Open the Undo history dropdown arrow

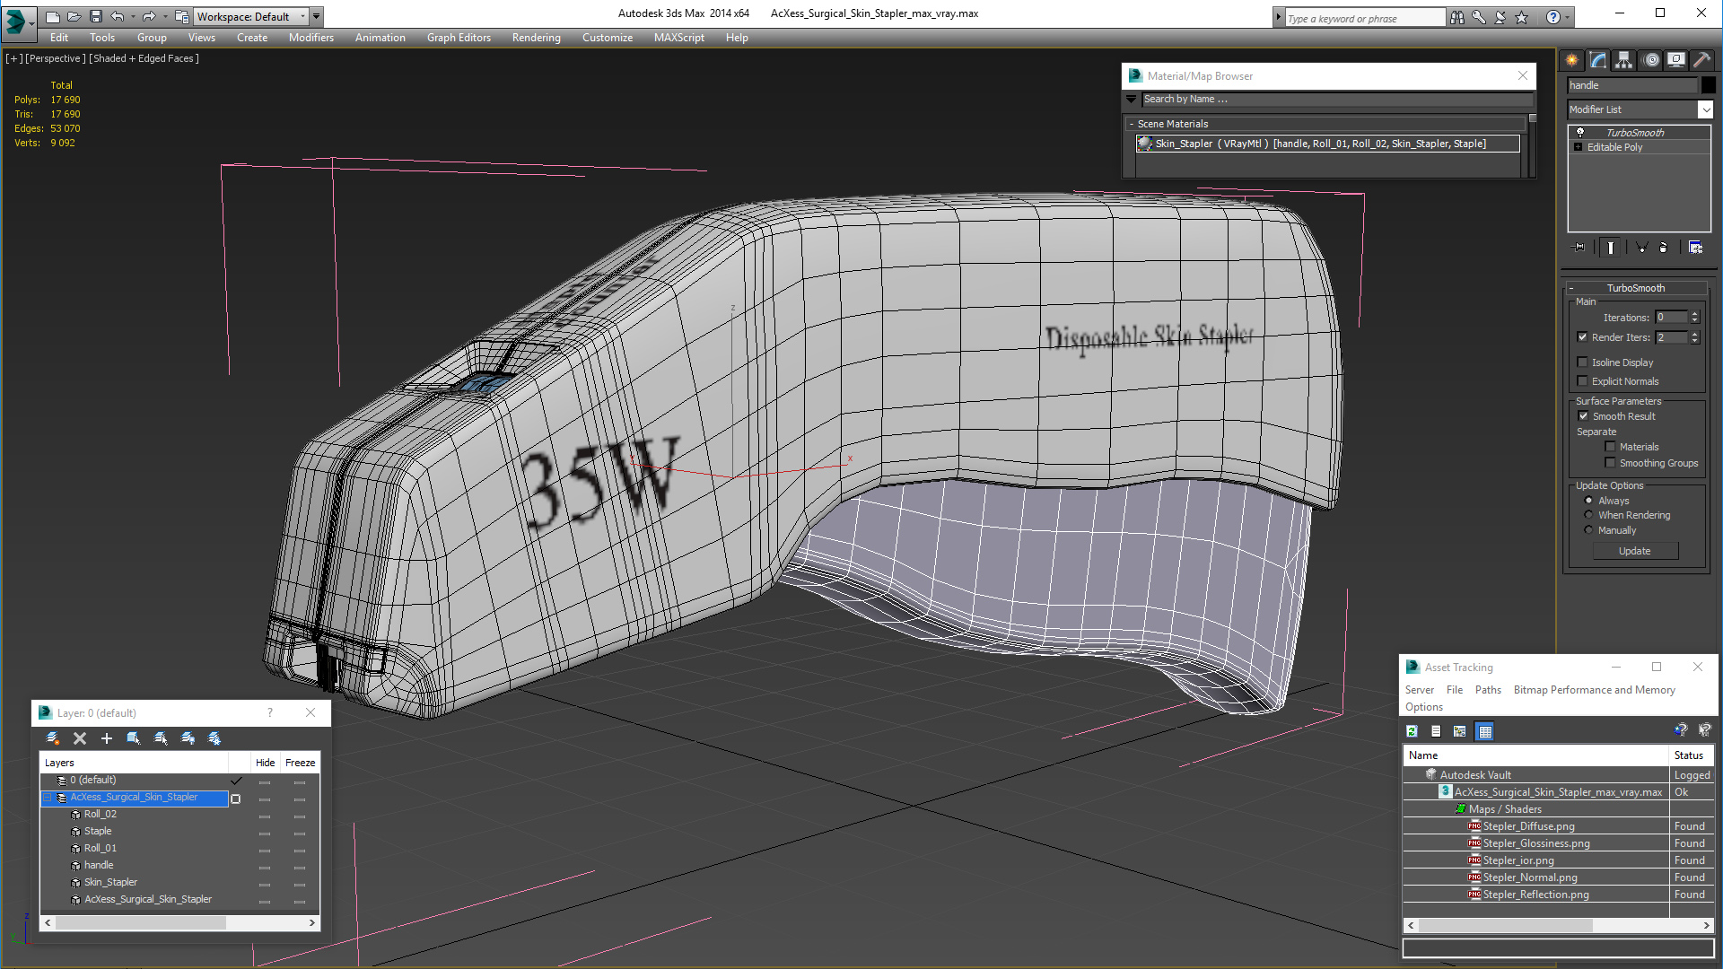pos(133,16)
